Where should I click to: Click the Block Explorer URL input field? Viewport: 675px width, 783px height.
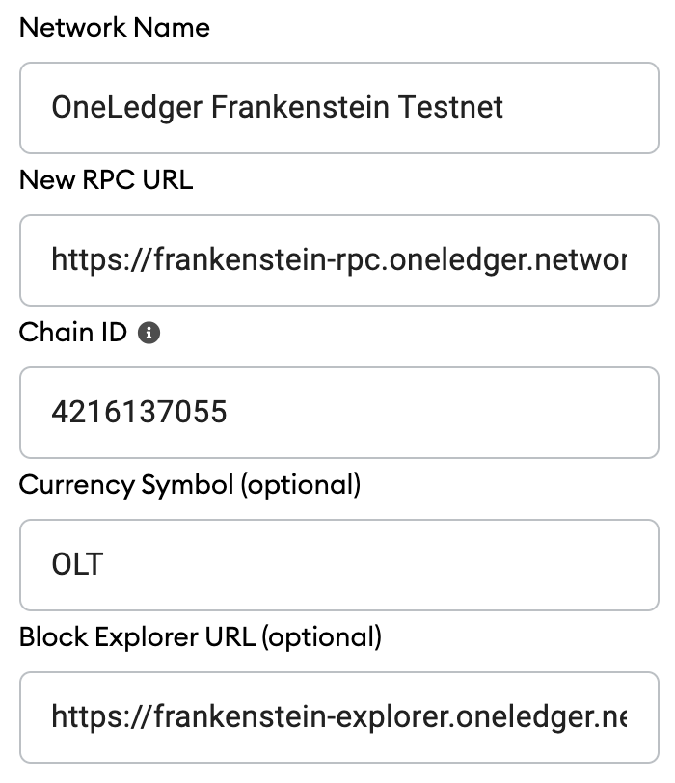pos(337,717)
